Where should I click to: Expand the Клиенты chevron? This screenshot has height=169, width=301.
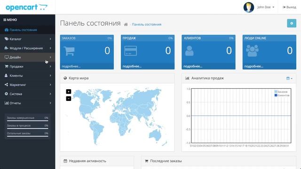(x=50, y=76)
